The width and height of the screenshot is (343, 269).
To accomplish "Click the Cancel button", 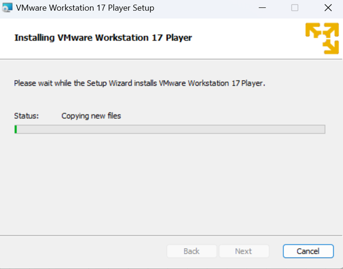I will (308, 251).
